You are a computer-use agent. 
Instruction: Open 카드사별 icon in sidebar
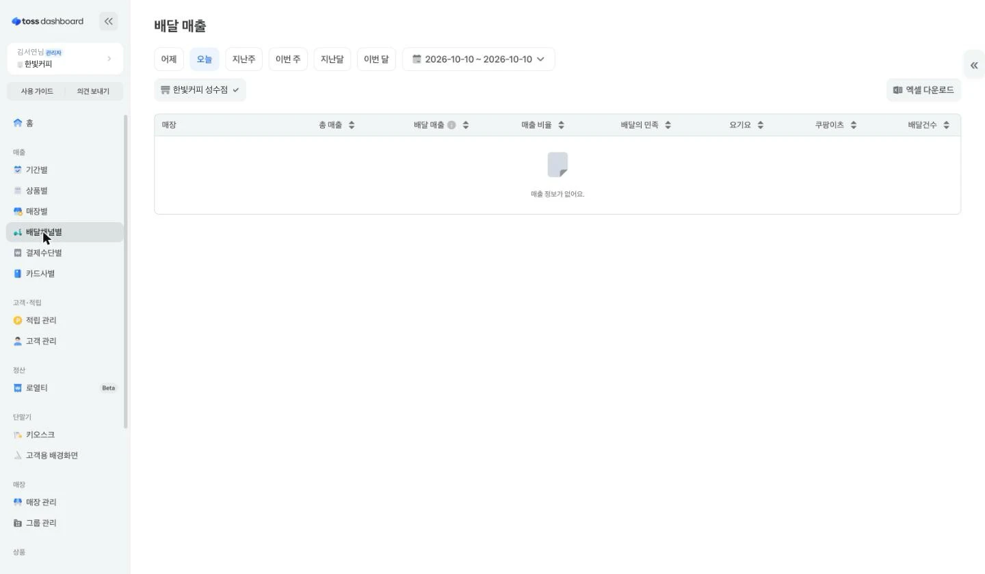(18, 273)
